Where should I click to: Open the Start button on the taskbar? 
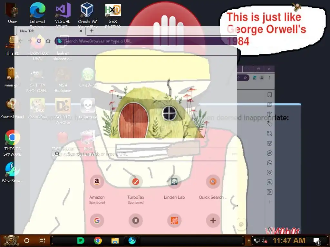tap(11, 241)
